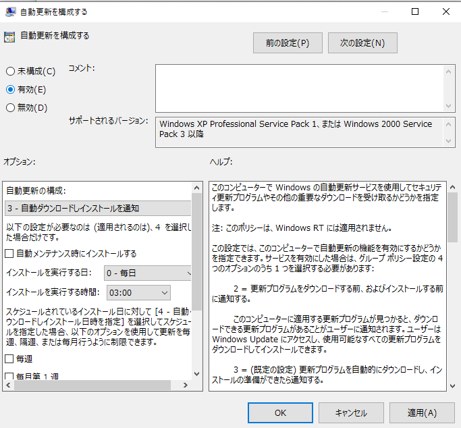461x428 pixels.
Task: Go to next setting with 次の設定(N)
Action: [362, 43]
